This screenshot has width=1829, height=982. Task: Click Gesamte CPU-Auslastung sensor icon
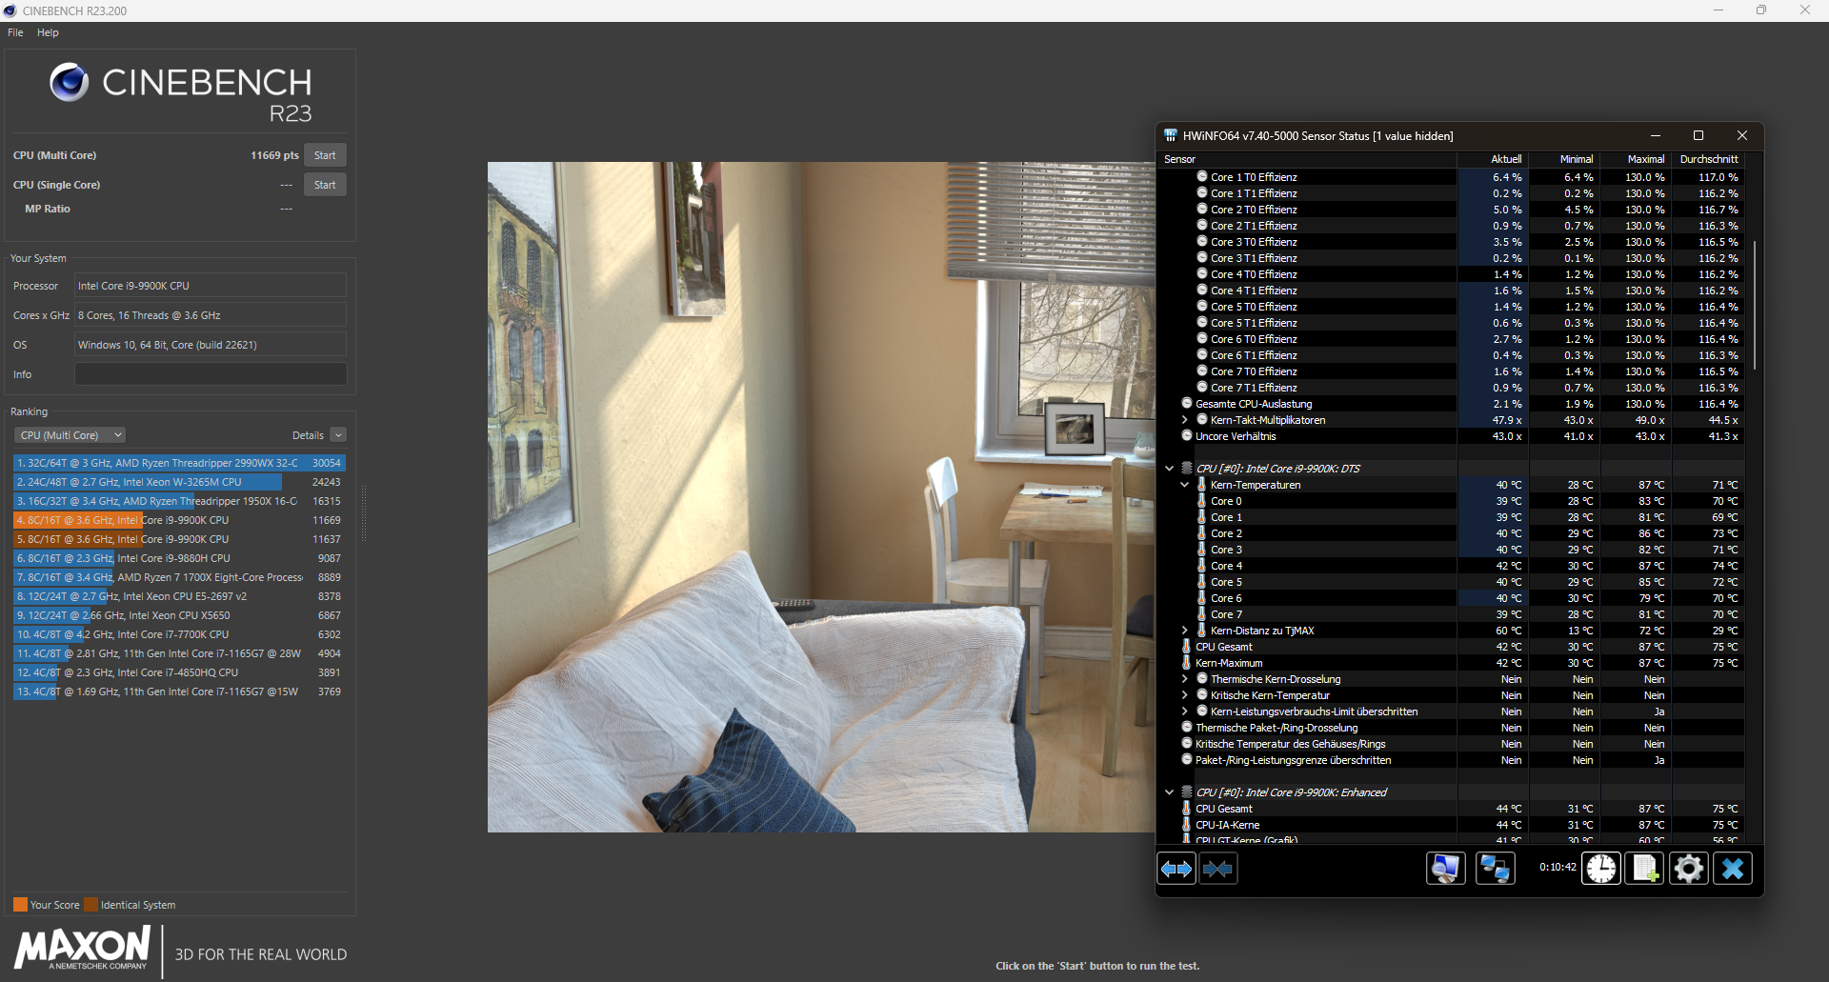pos(1187,403)
